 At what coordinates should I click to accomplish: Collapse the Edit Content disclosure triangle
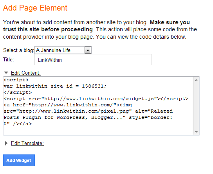(6, 73)
